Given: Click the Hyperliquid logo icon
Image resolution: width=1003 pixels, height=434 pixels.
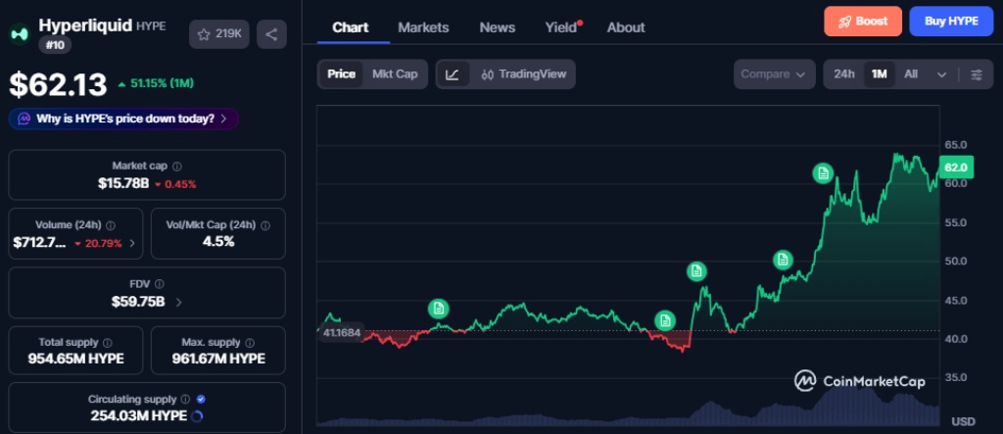Looking at the screenshot, I should (20, 34).
